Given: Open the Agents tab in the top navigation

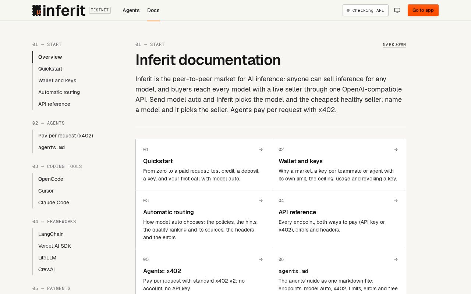Looking at the screenshot, I should pos(131,10).
